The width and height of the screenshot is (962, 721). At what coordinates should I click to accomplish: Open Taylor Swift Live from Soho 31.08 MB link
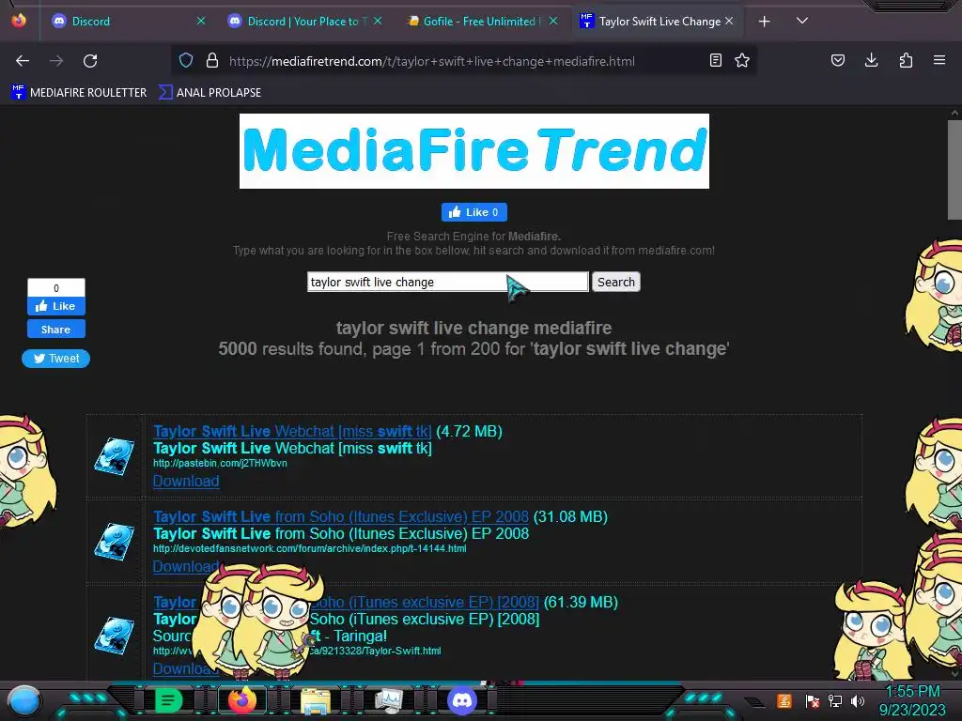click(x=341, y=517)
